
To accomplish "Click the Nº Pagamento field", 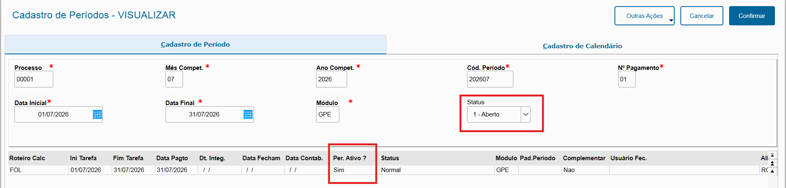I will pos(627,79).
